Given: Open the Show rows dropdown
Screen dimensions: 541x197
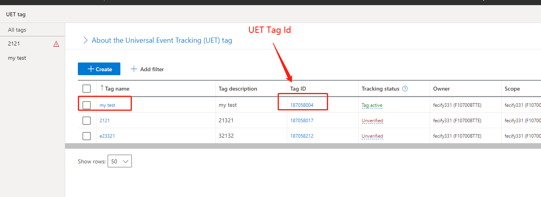Looking at the screenshot, I should coord(120,161).
